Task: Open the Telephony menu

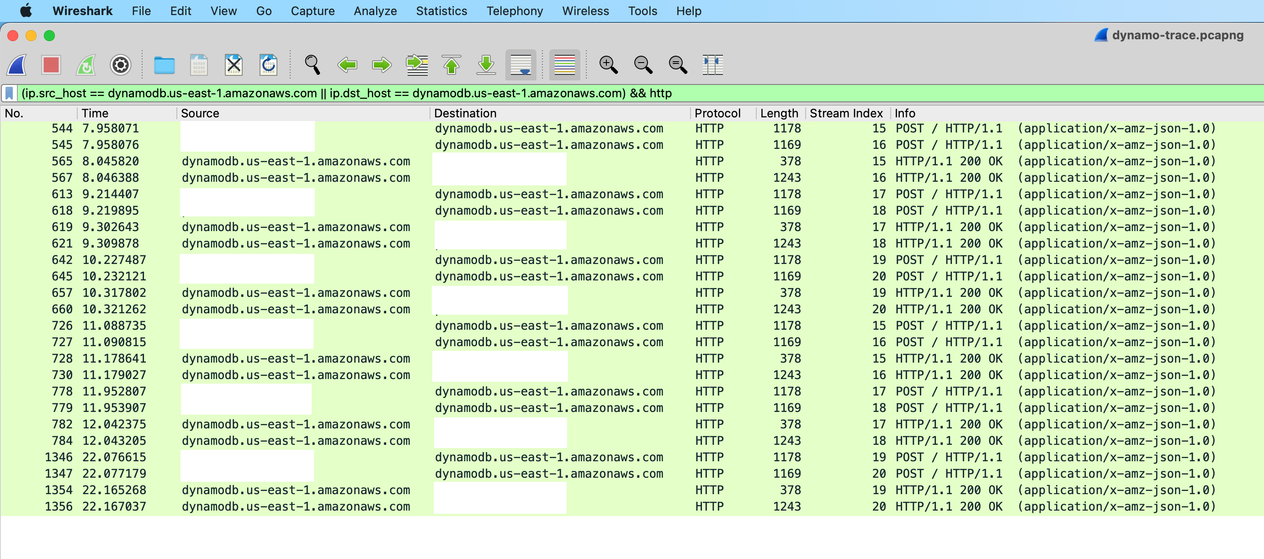Action: pyautogui.click(x=515, y=11)
